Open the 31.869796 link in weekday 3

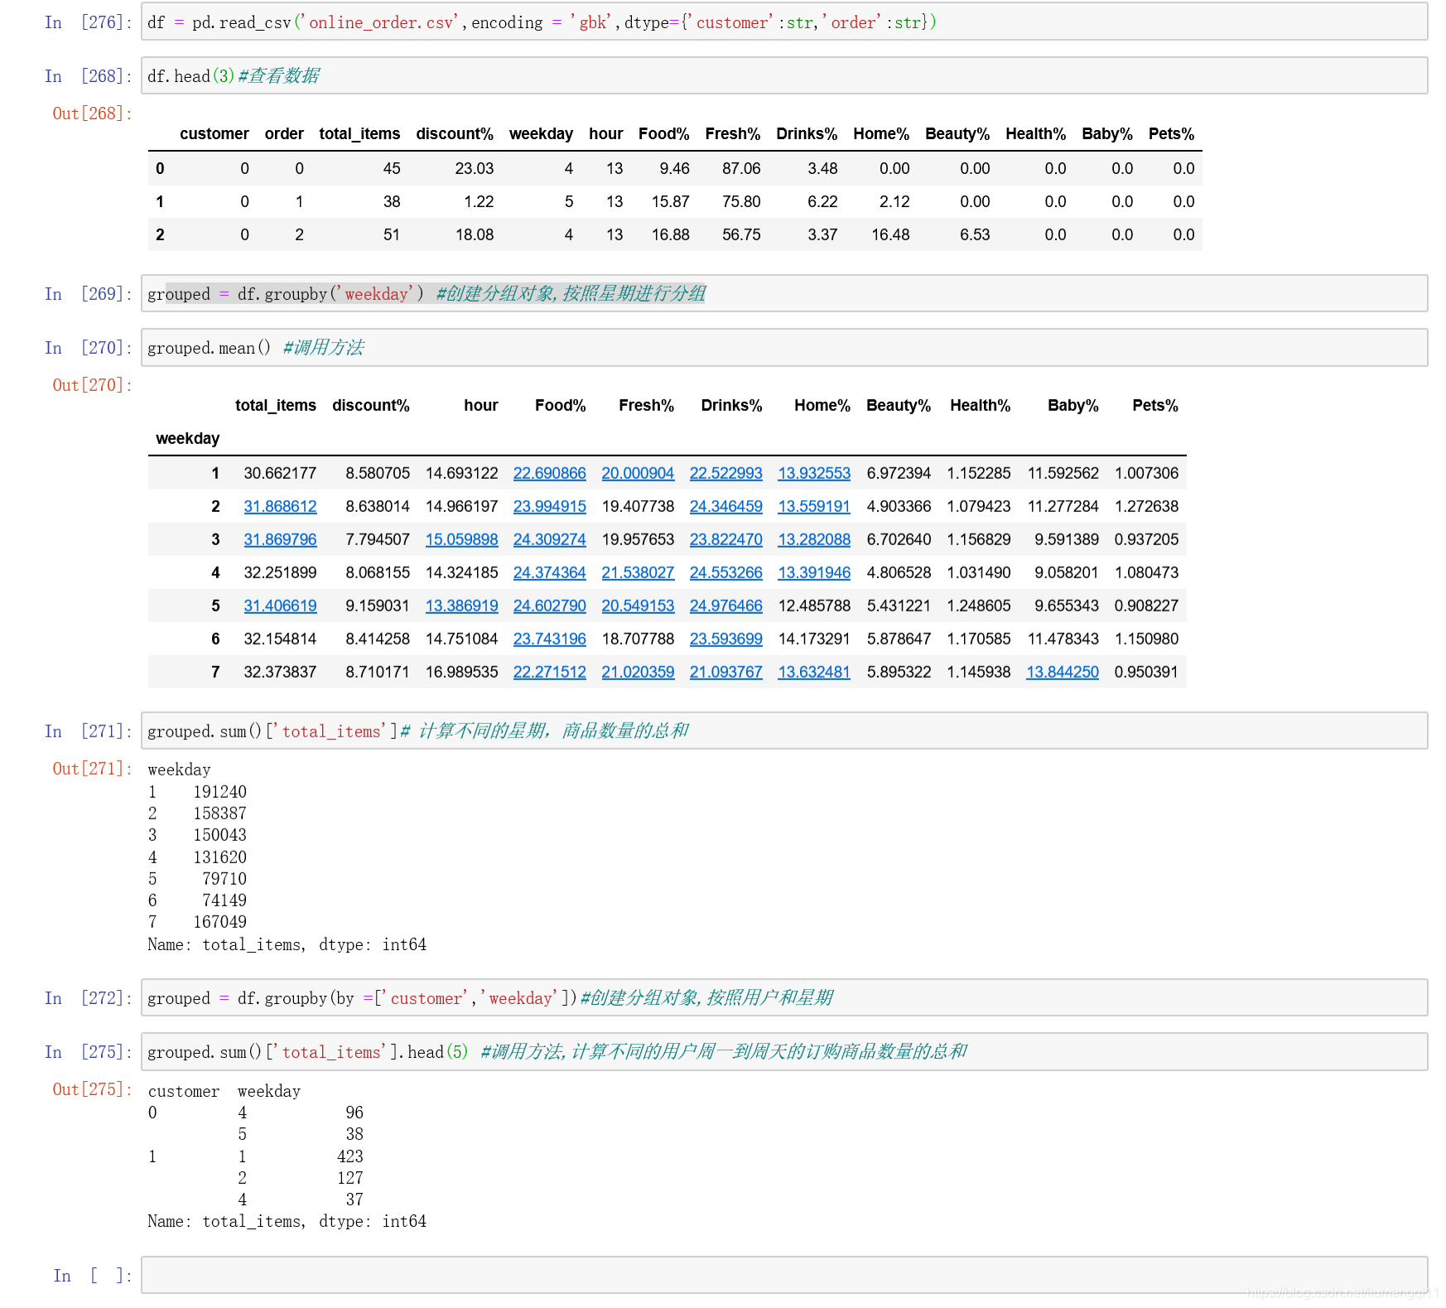[280, 539]
